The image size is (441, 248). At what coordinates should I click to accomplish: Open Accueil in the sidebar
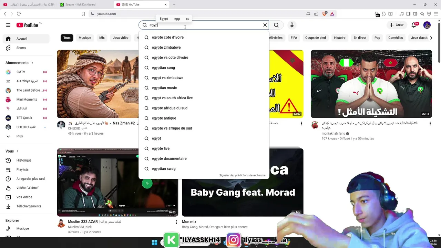point(27,39)
